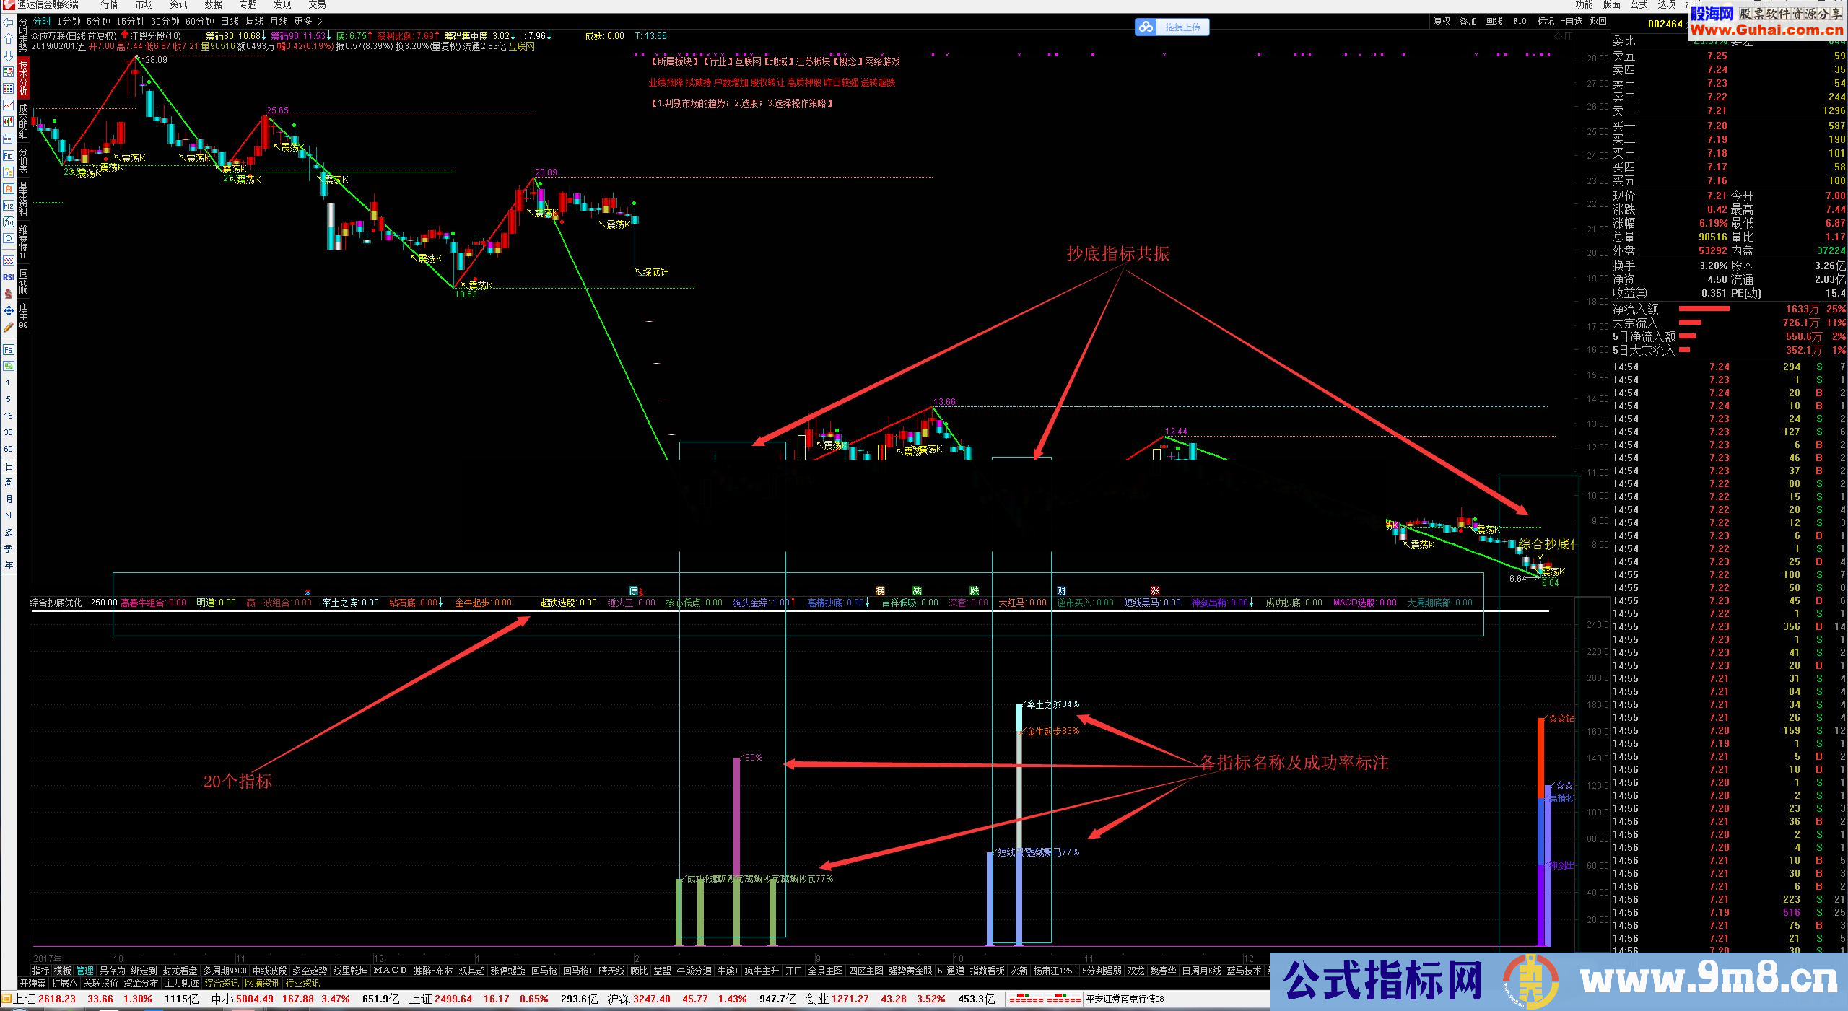
Task: Click the blue four-arrow move icon
Action: (8, 310)
